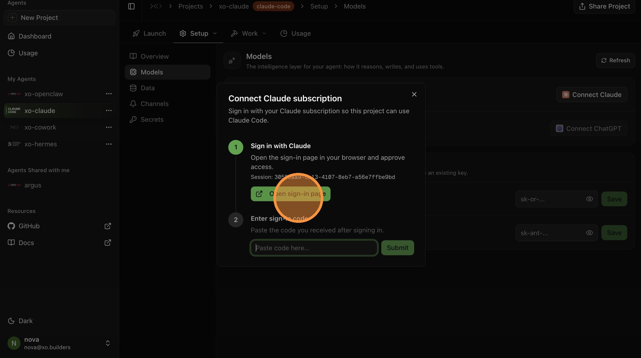Click the claude-code badge

[273, 6]
